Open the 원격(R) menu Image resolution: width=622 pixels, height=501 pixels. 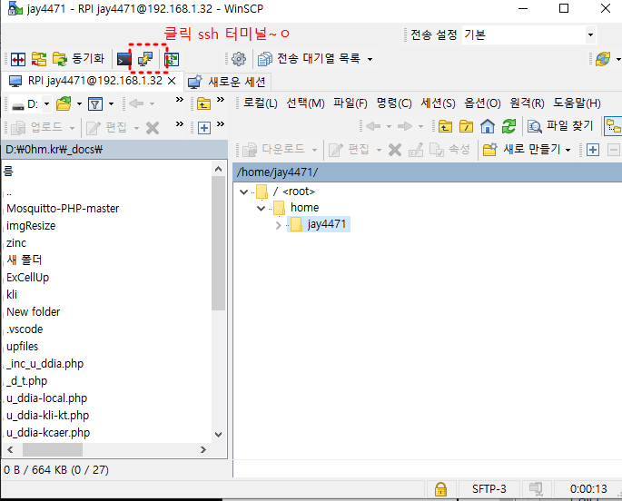[527, 103]
